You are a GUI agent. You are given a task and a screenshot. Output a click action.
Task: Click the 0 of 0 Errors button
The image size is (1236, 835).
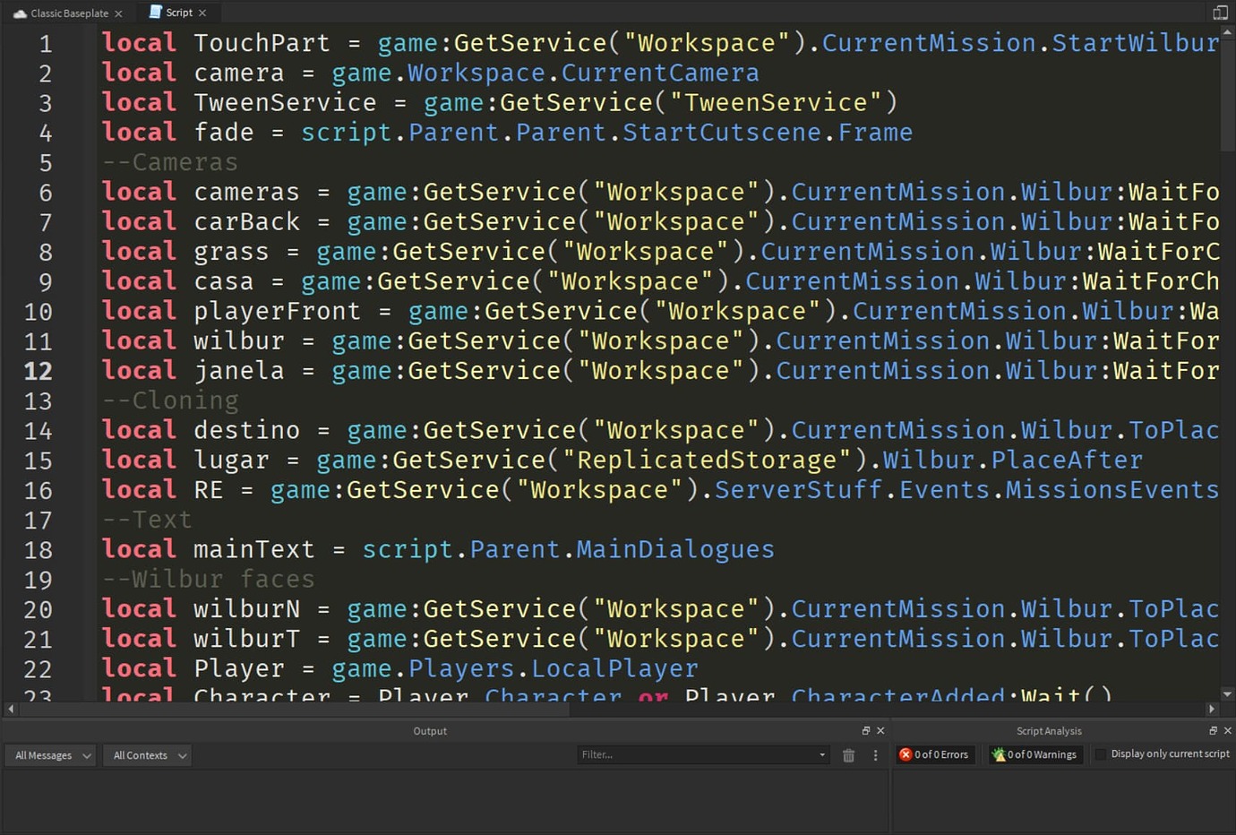coord(934,754)
